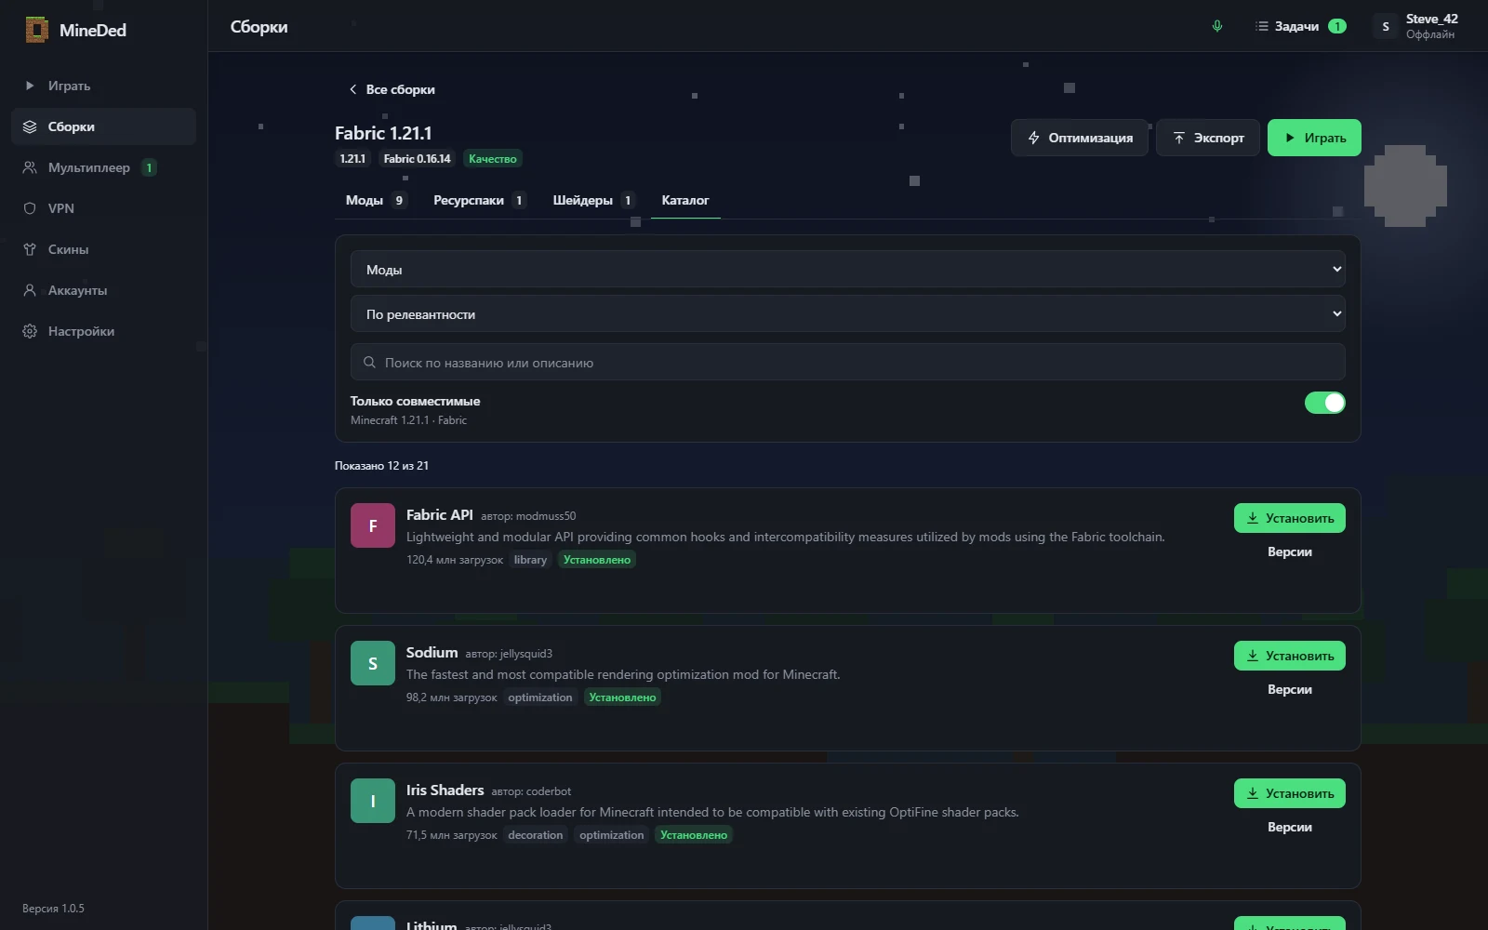Screen dimensions: 1488x930
Task: Click the Fabric 0.16.14 loader badge
Action: point(417,159)
